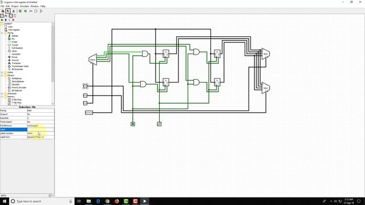The height and width of the screenshot is (205, 365).
Task: Switch to edit appearance view icon
Action: [x=15, y=16]
